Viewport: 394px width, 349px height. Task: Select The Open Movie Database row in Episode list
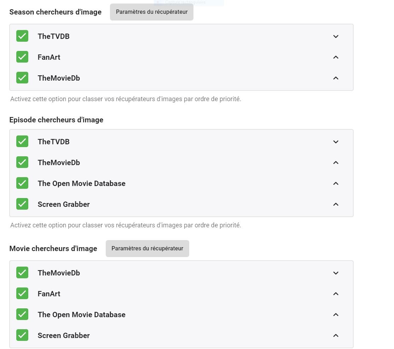[81, 184]
